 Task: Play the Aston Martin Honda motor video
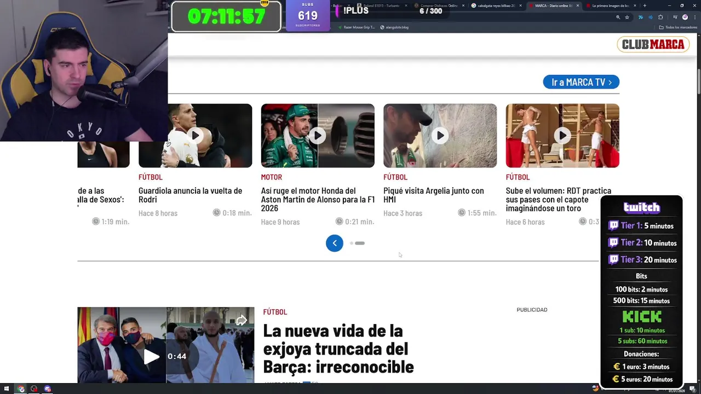coord(318,135)
